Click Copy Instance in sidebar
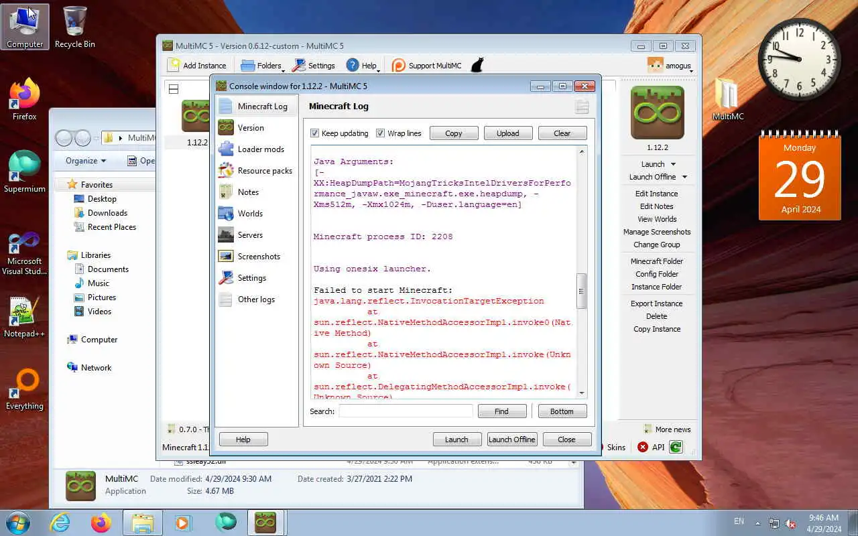 coord(657,329)
